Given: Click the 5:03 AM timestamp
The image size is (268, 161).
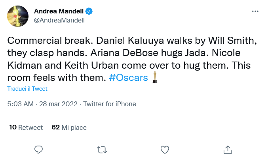Looking at the screenshot, I should pyautogui.click(x=21, y=104).
